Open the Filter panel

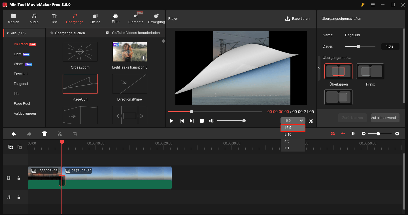pos(115,18)
